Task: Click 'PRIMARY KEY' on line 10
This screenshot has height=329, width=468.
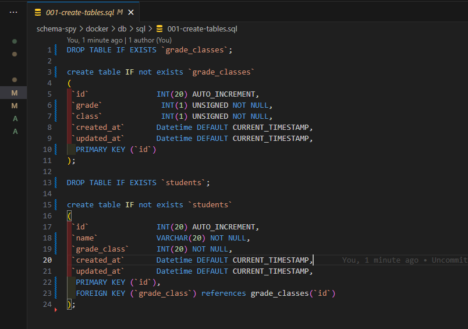Action: 101,149
